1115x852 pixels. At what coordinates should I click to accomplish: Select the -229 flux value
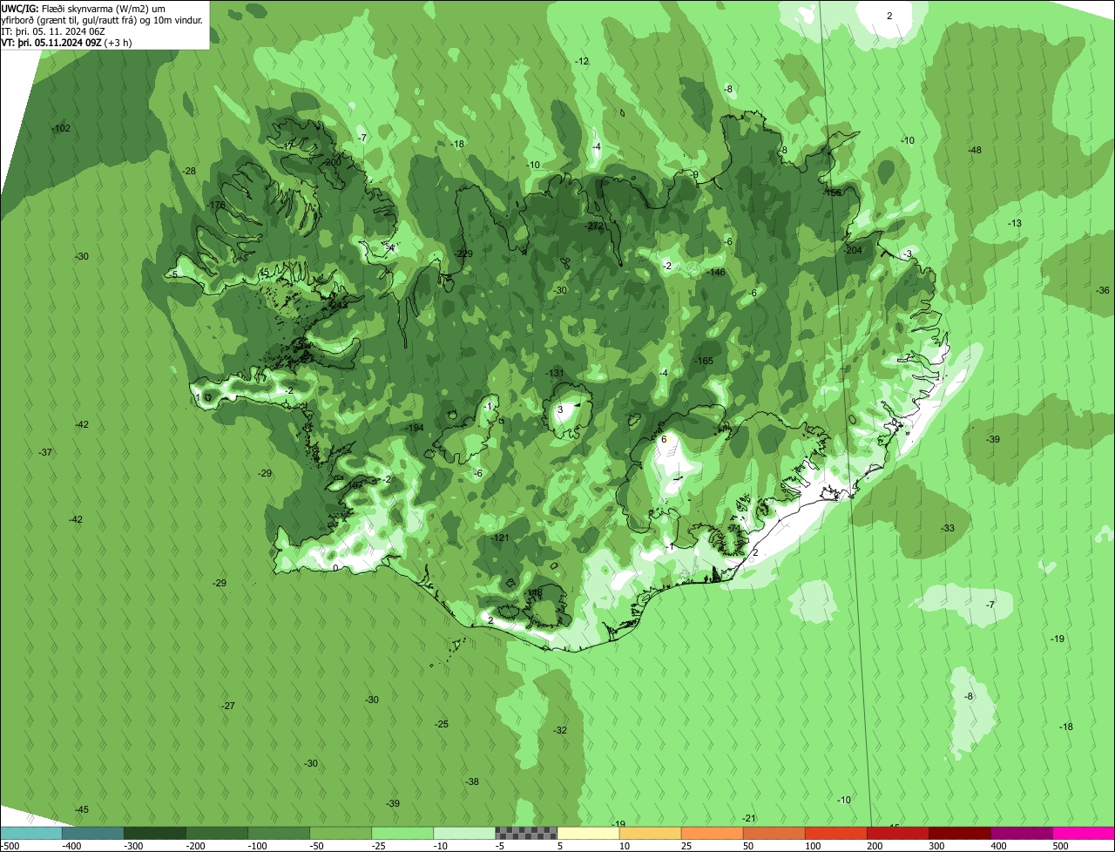click(x=464, y=254)
